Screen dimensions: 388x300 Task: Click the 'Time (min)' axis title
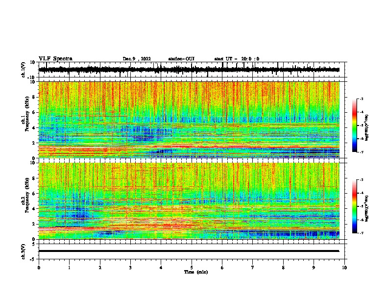(x=196, y=272)
